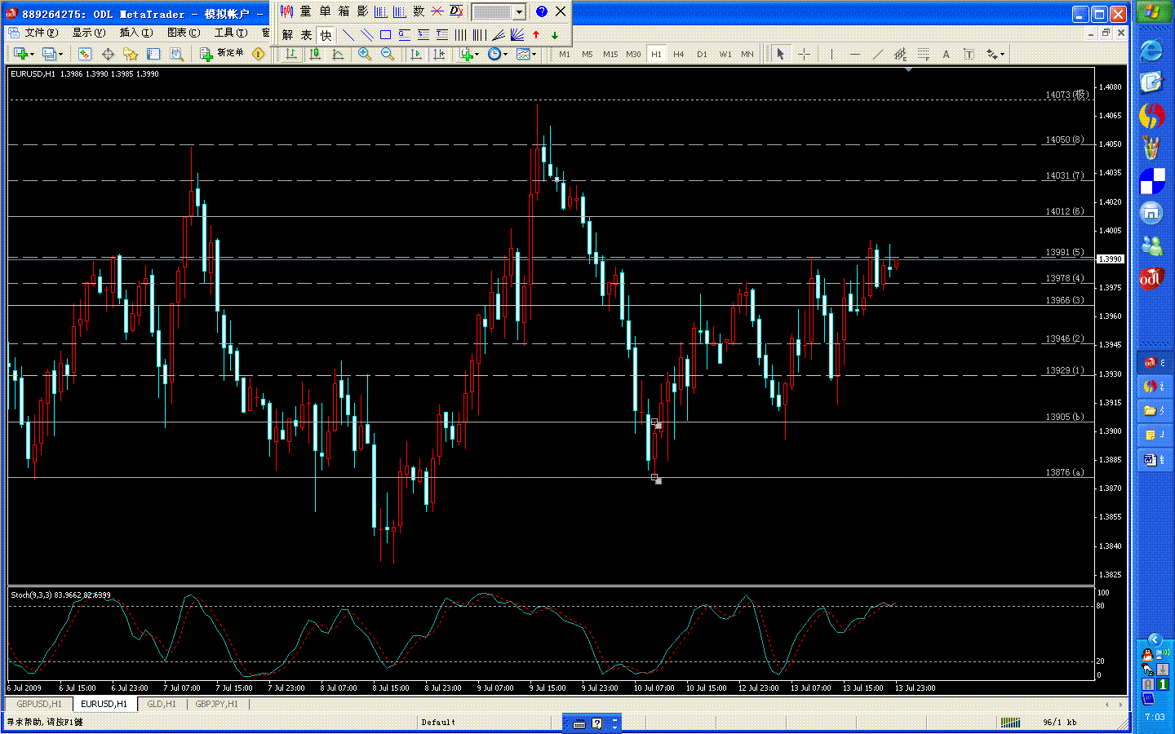Select the W1 timeframe
Viewport: 1175px width, 734px height.
point(725,54)
